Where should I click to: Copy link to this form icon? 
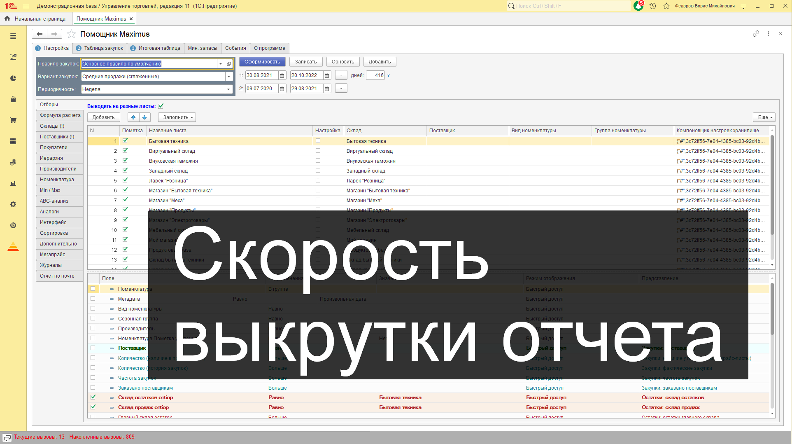[x=756, y=34]
